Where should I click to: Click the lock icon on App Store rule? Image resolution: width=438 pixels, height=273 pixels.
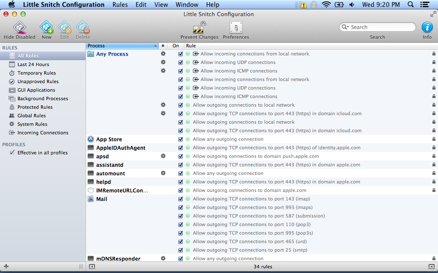(434, 139)
